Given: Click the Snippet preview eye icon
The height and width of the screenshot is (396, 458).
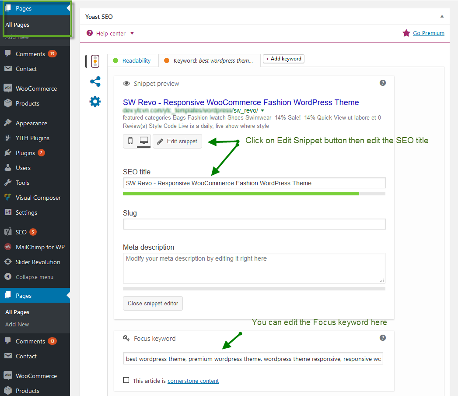Looking at the screenshot, I should [x=126, y=84].
